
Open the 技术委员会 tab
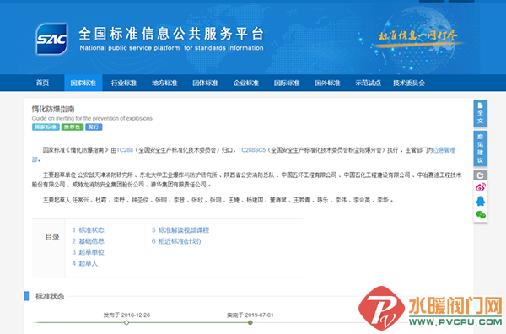tap(408, 83)
